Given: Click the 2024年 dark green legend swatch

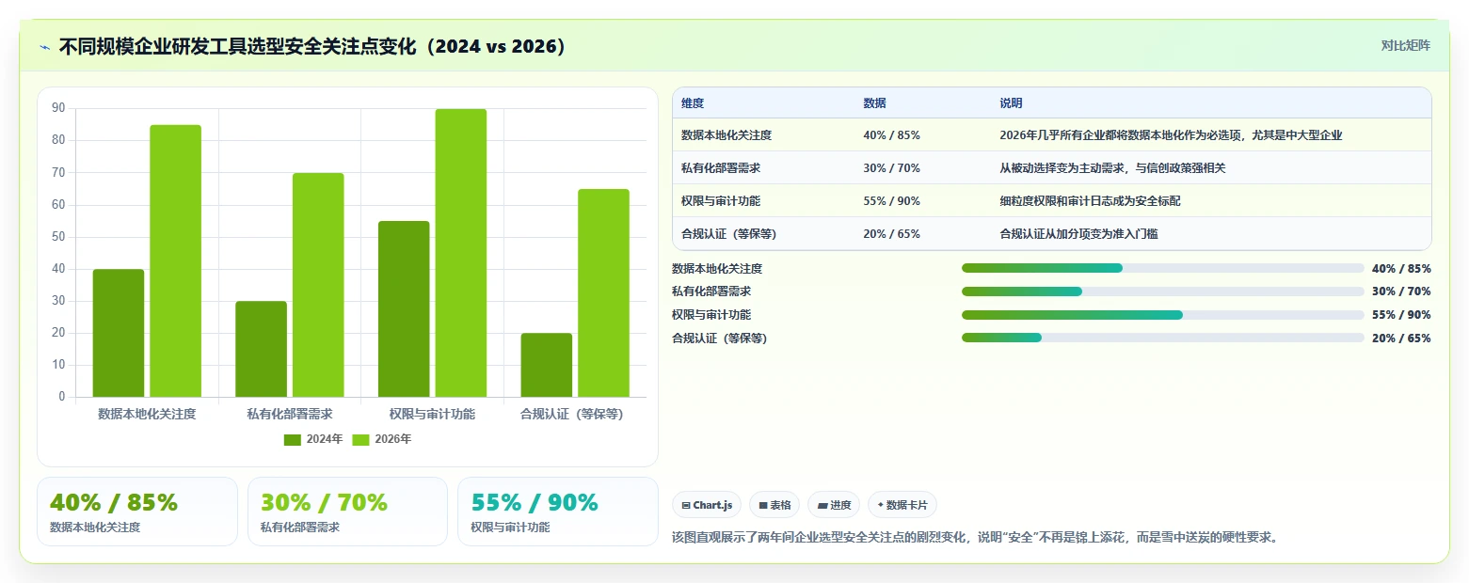Looking at the screenshot, I should (x=293, y=439).
